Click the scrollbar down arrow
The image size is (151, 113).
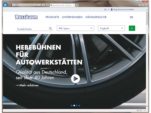[147, 106]
